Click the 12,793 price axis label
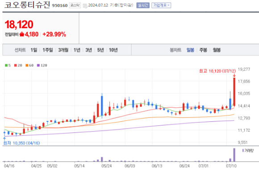Screen dimensions: 259x170 point(244,118)
